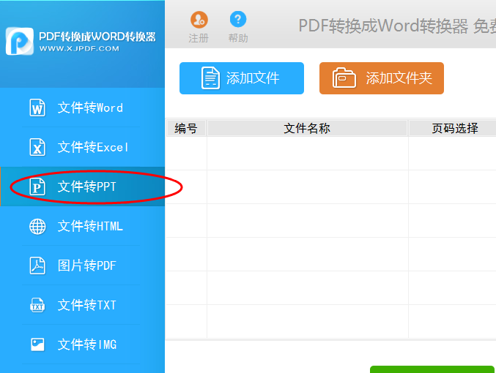The height and width of the screenshot is (373, 496).
Task: Click the 文件名称 column header
Action: pyautogui.click(x=307, y=129)
